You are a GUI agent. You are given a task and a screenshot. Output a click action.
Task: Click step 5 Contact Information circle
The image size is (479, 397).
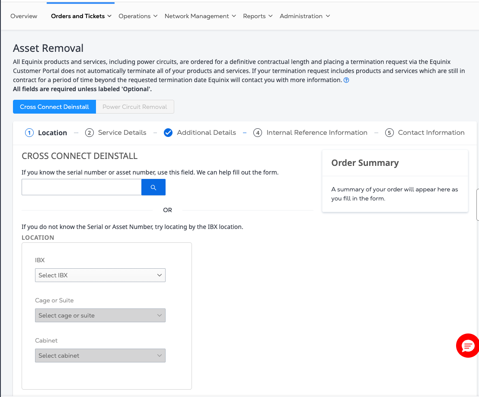tap(389, 133)
